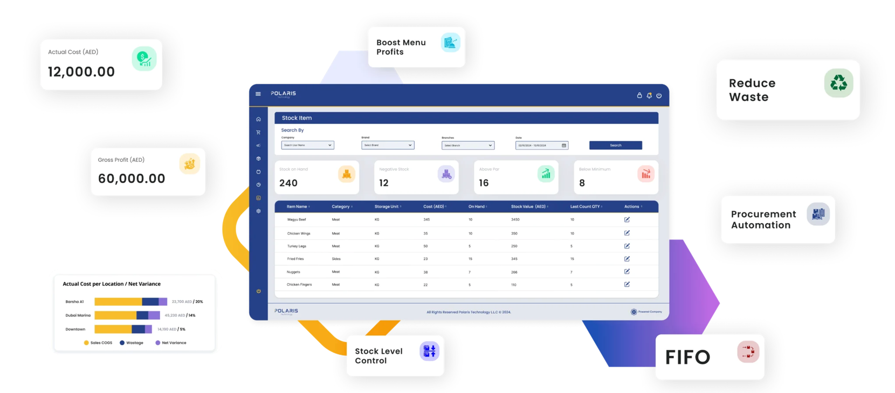Click the Search button
The image size is (895, 393).
(x=615, y=145)
